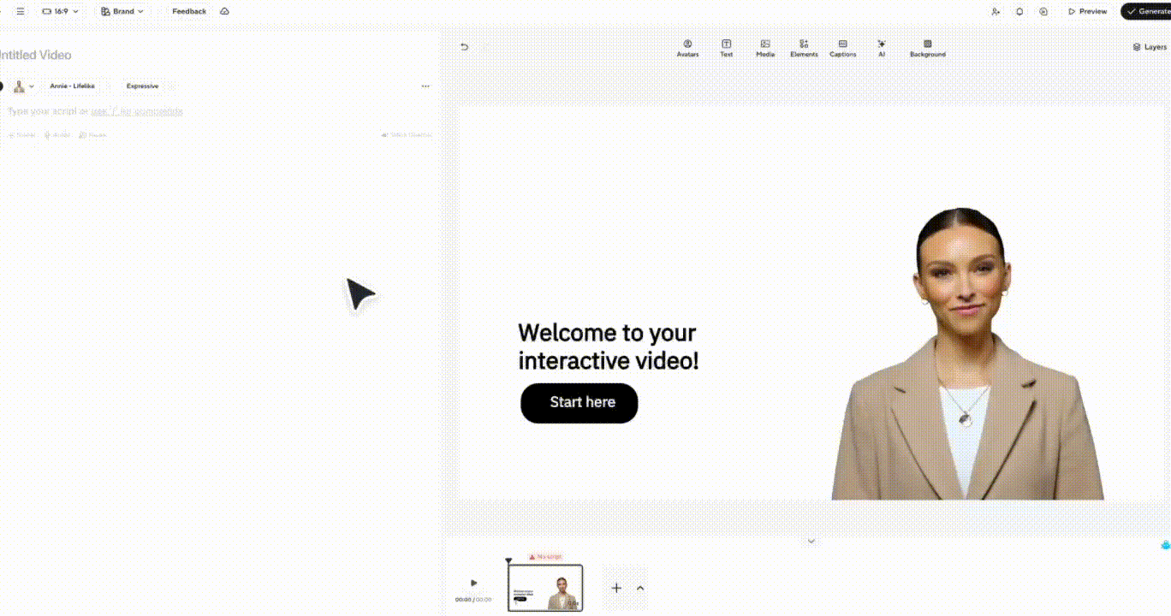Click the undo arrow icon
This screenshot has width=1171, height=616.
click(x=465, y=47)
